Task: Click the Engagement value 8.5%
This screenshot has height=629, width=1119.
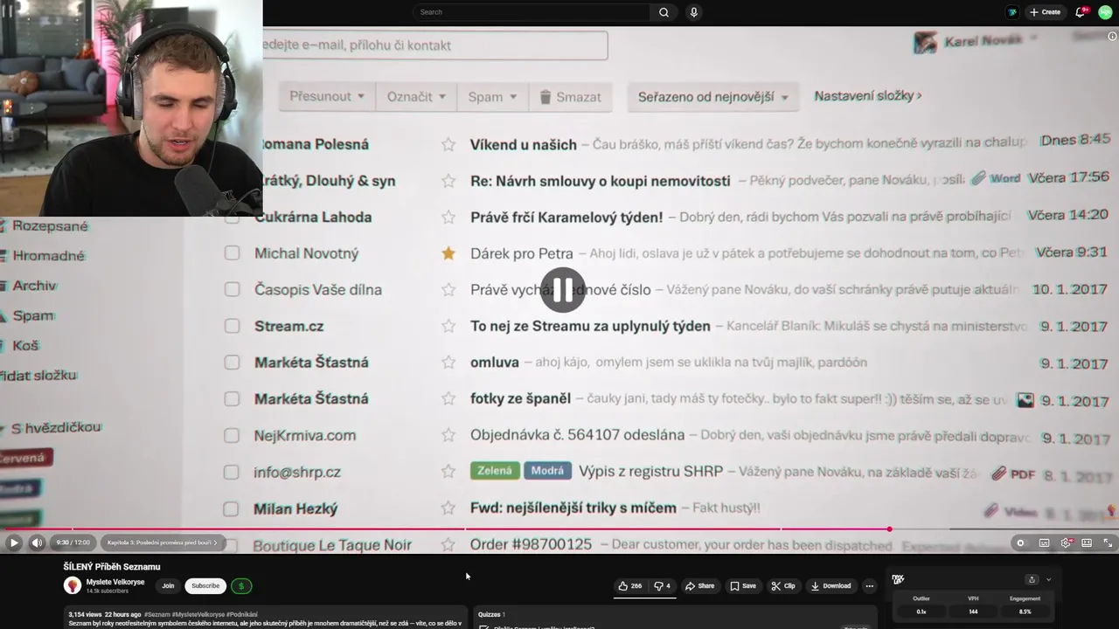Action: point(1025,612)
